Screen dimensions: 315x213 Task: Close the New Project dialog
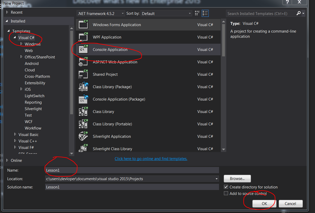pyautogui.click(x=299, y=2)
